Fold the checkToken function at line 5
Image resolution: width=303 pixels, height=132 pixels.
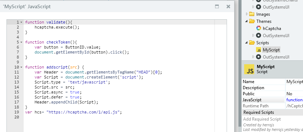tap(21, 42)
